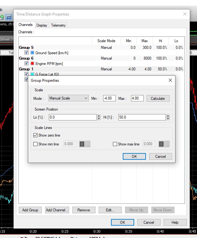Click the zoom horizontal toolbar icon
The width and height of the screenshot is (197, 238).
coord(9,17)
